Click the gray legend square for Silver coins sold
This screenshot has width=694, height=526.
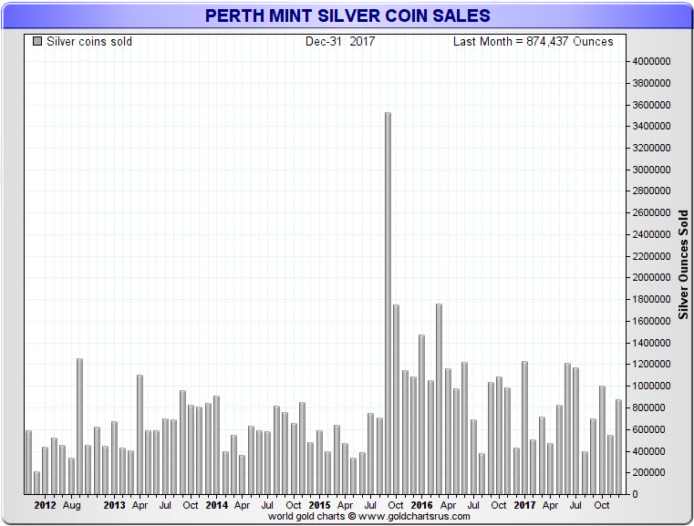[37, 41]
